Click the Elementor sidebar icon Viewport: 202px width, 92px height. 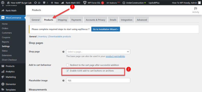click(3, 84)
